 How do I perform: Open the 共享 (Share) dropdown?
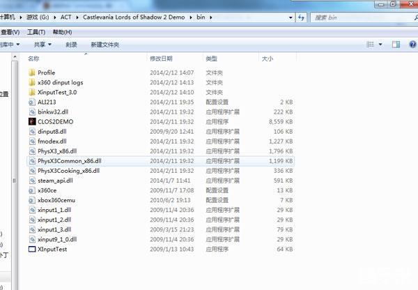coord(42,45)
